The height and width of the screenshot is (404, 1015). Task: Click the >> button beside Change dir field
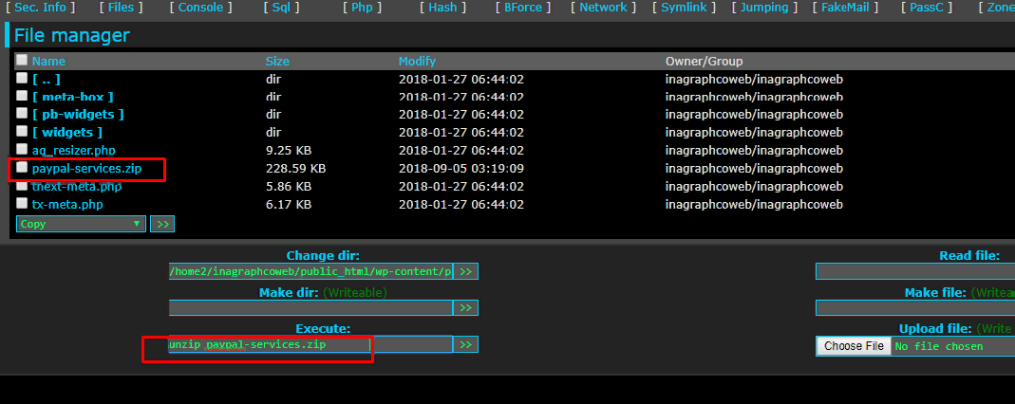point(465,271)
